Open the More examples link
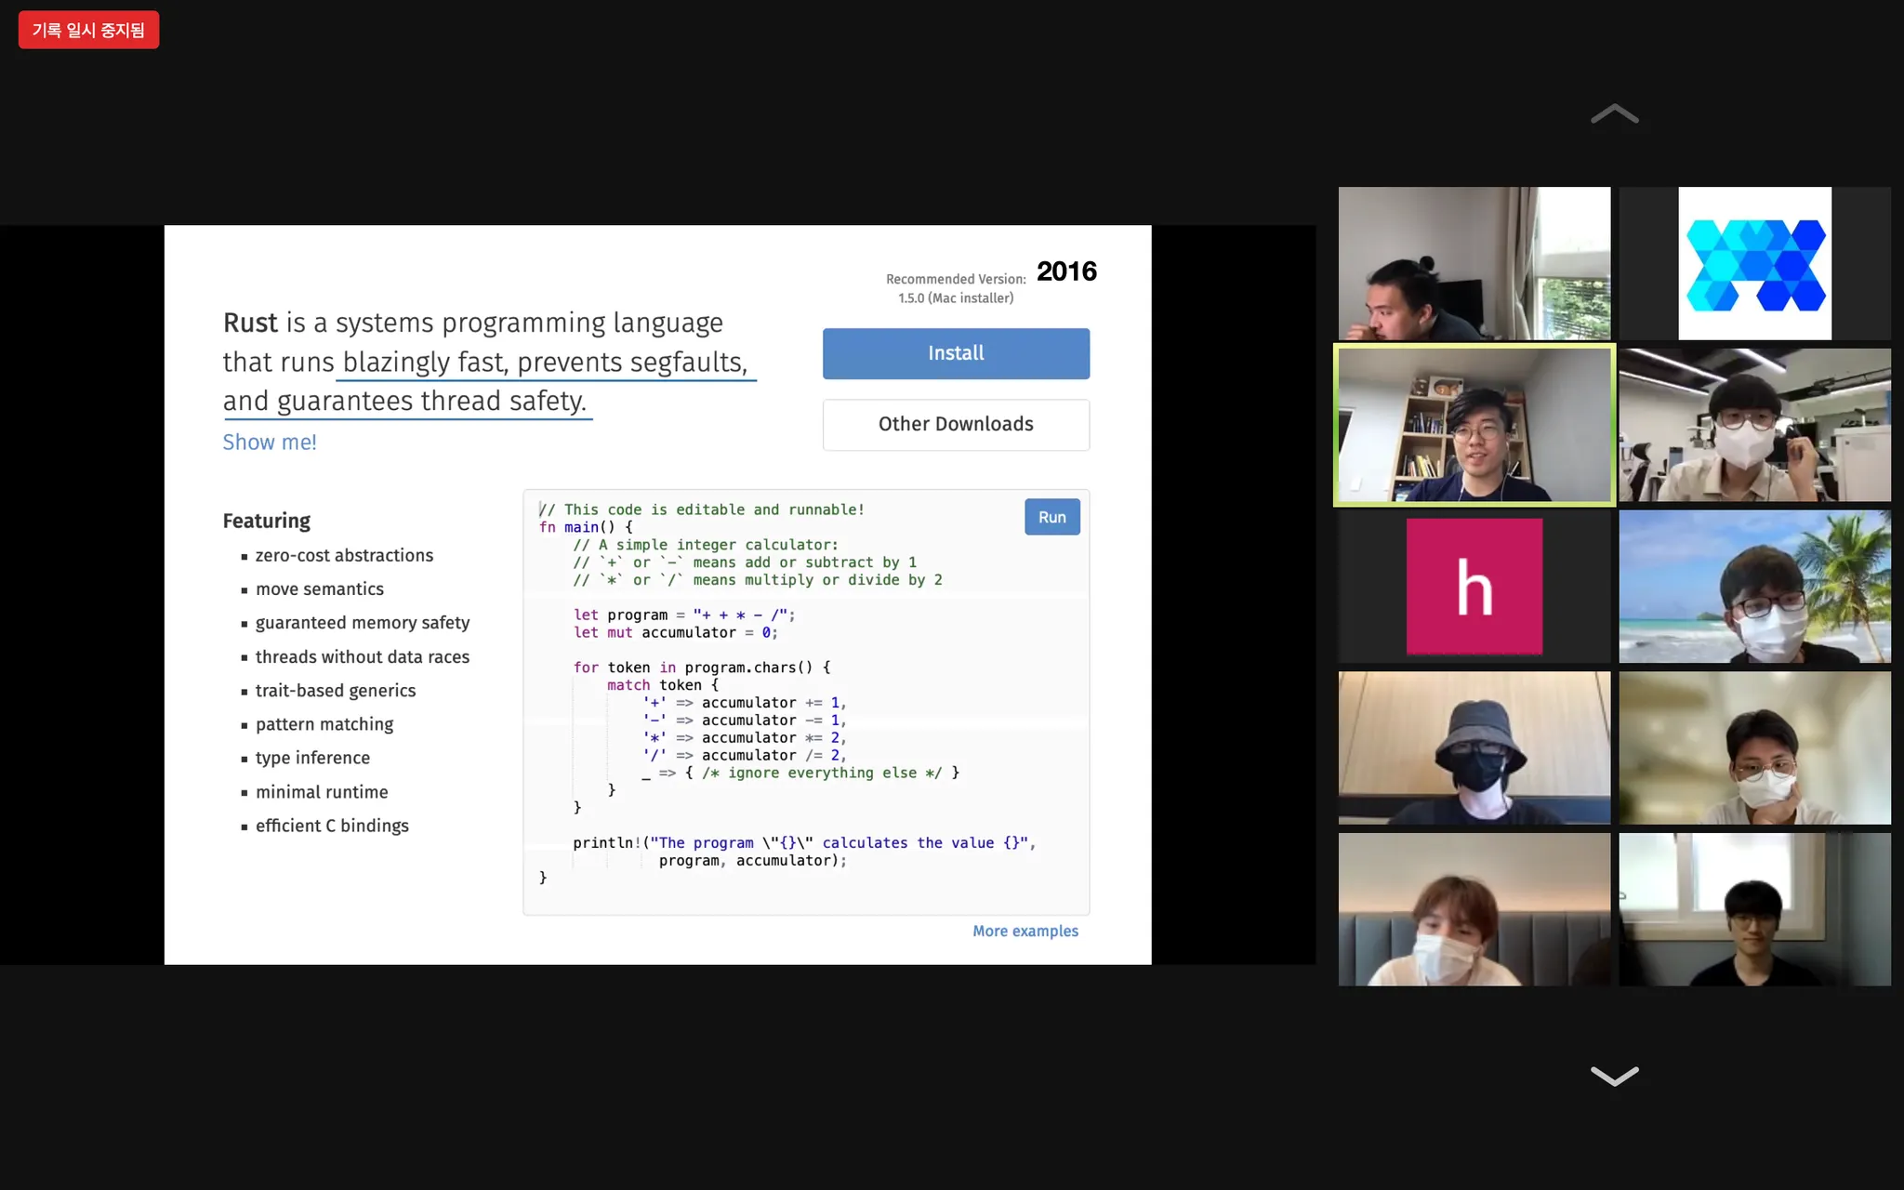Image resolution: width=1904 pixels, height=1190 pixels. (x=1025, y=932)
